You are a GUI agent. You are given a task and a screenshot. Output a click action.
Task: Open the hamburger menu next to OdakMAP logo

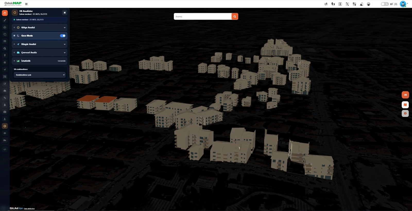26,4
